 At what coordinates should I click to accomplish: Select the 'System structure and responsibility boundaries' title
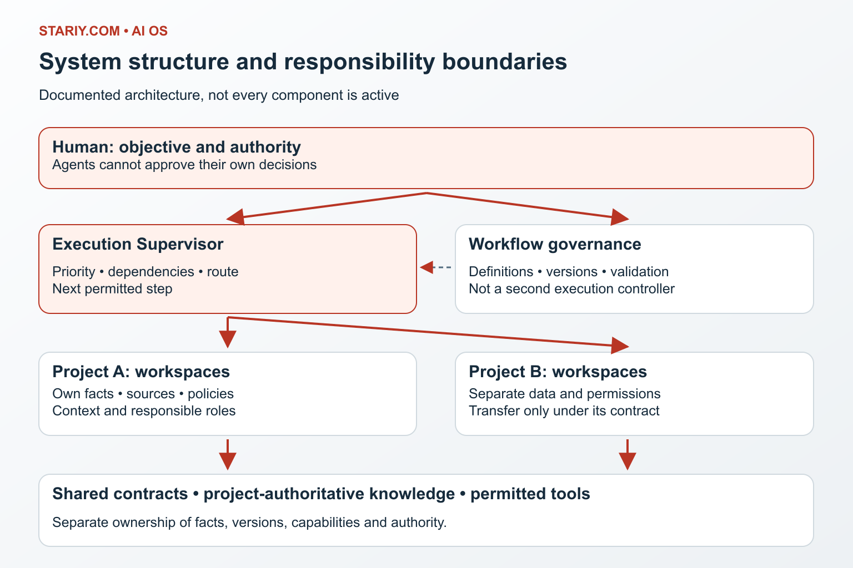pyautogui.click(x=303, y=62)
